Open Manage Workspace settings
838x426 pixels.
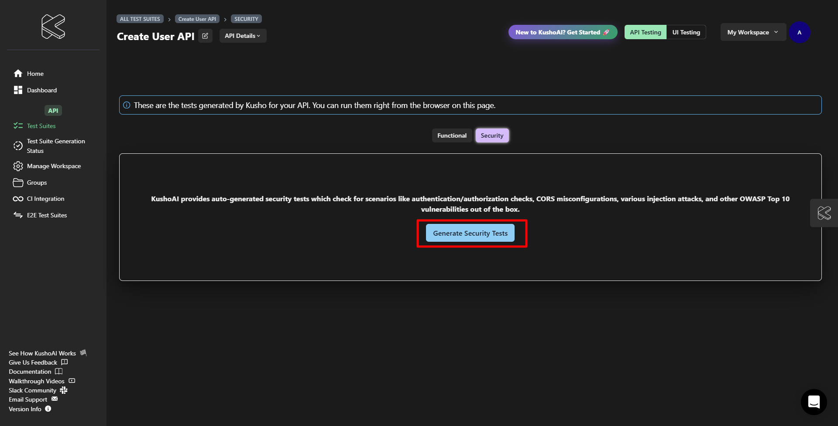click(54, 166)
